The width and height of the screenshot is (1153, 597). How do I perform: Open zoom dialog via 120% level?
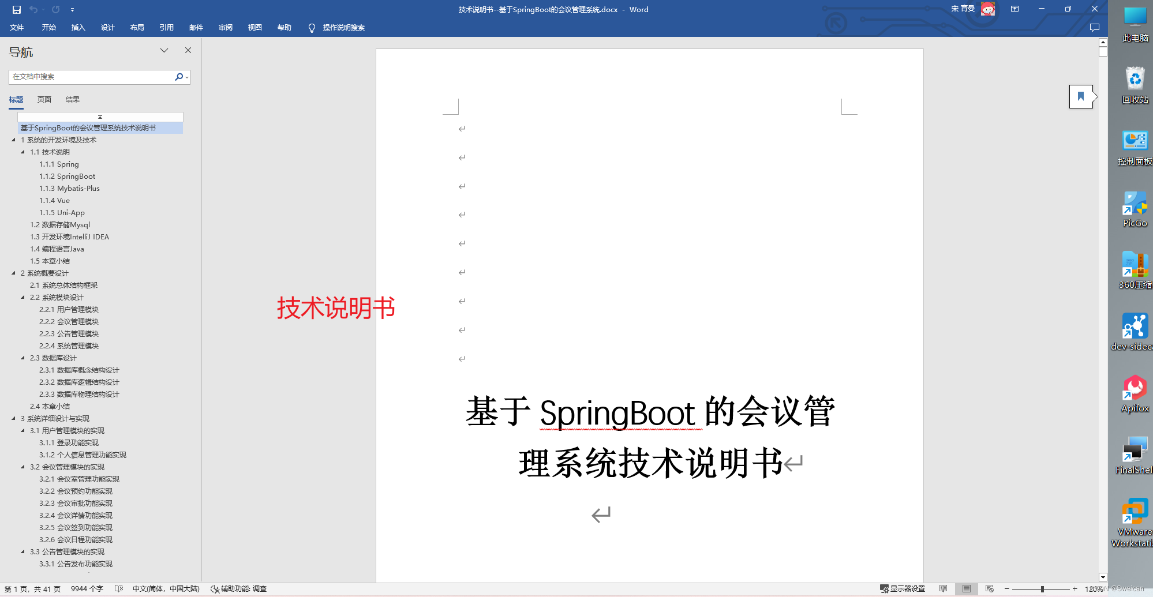click(x=1094, y=589)
